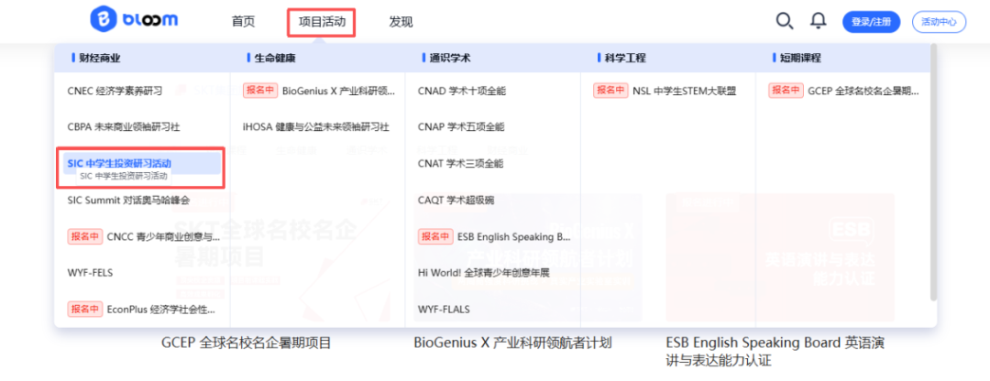The height and width of the screenshot is (381, 990).
Task: Open CNAT 学术三项全能
Action: point(460,163)
